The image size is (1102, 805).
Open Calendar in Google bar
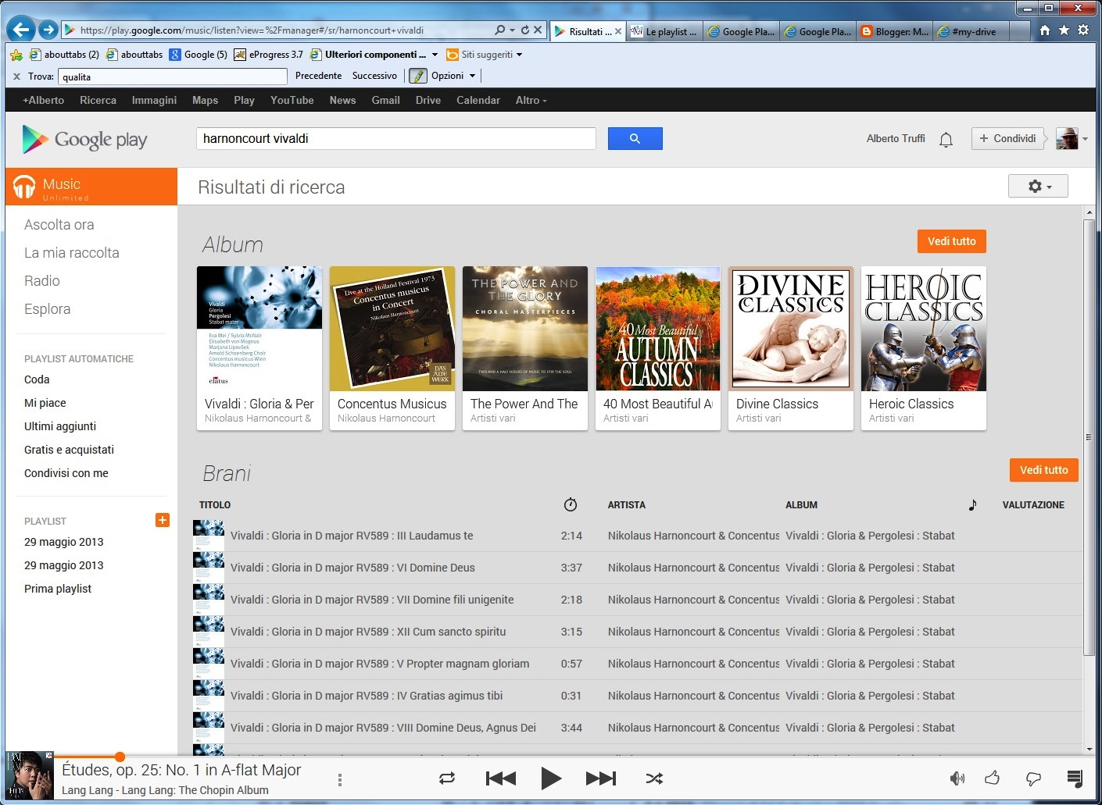[x=478, y=100]
